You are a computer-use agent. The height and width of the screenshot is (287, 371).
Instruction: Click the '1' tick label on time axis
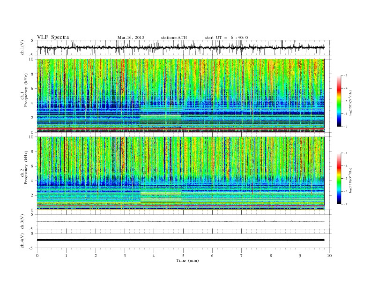(x=66, y=256)
